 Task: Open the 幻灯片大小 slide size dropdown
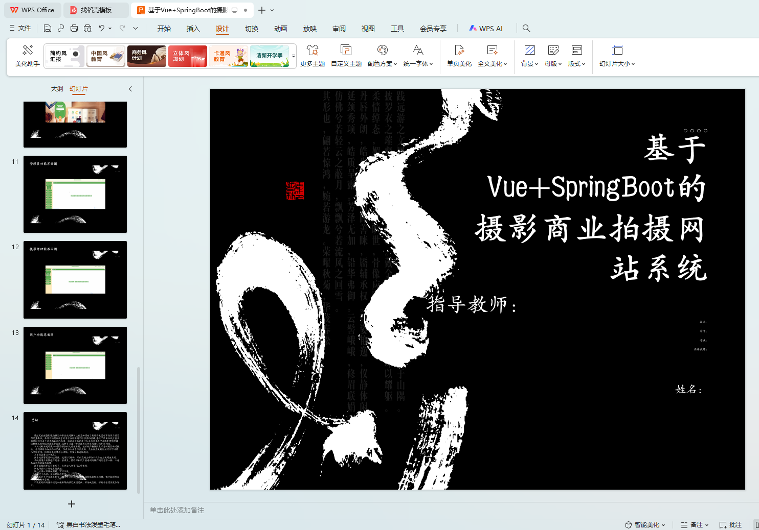click(617, 56)
